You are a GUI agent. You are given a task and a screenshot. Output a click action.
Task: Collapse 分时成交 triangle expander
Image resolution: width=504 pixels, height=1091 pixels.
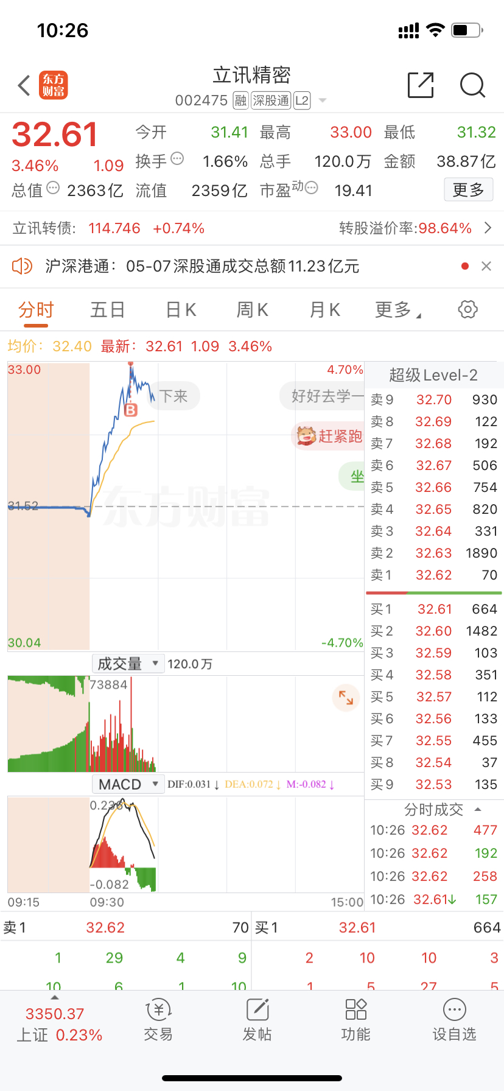[x=478, y=810]
